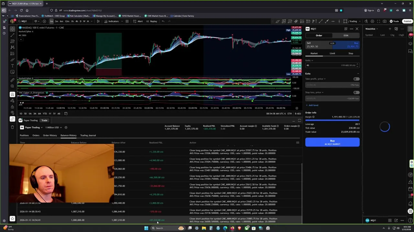Click the quick search magnifier icon
The width and height of the screenshot is (414, 232).
click(366, 21)
